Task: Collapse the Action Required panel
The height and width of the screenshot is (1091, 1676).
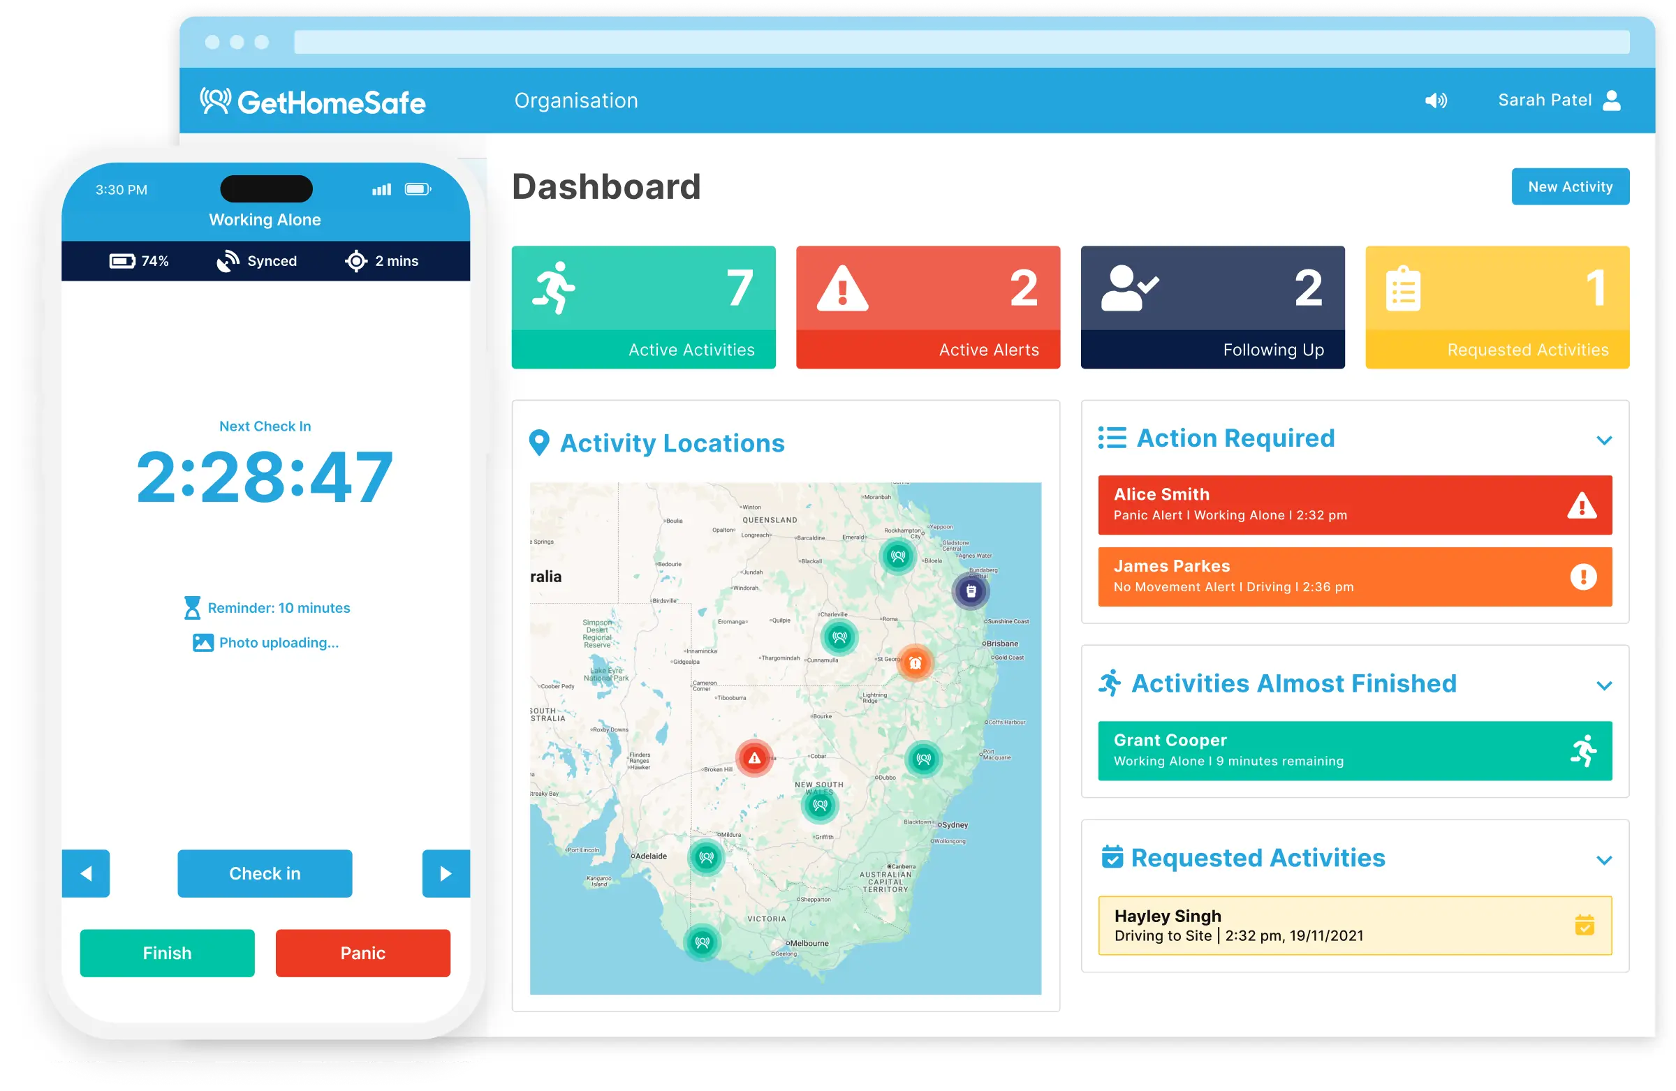Action: [x=1603, y=440]
